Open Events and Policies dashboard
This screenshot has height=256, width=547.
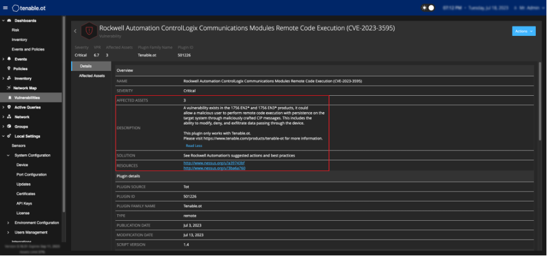[x=28, y=49]
